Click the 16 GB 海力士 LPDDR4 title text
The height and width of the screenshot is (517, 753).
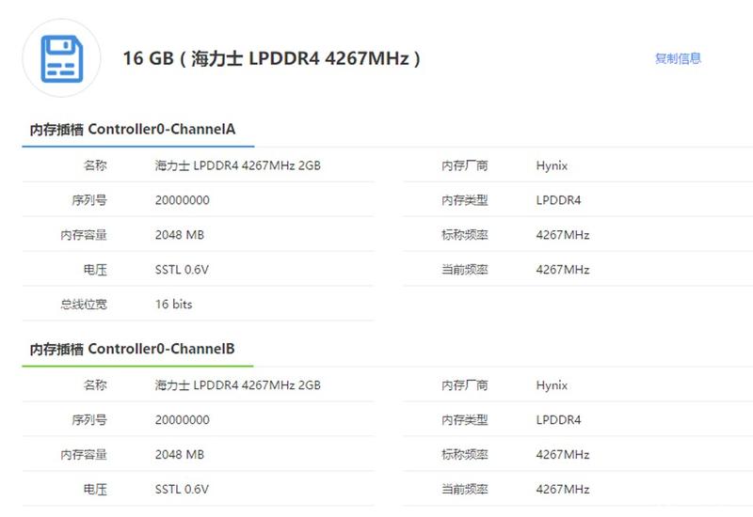272,58
